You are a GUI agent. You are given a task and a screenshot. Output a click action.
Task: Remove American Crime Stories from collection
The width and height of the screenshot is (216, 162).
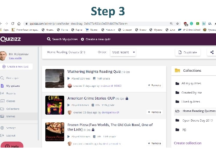pos(154,112)
